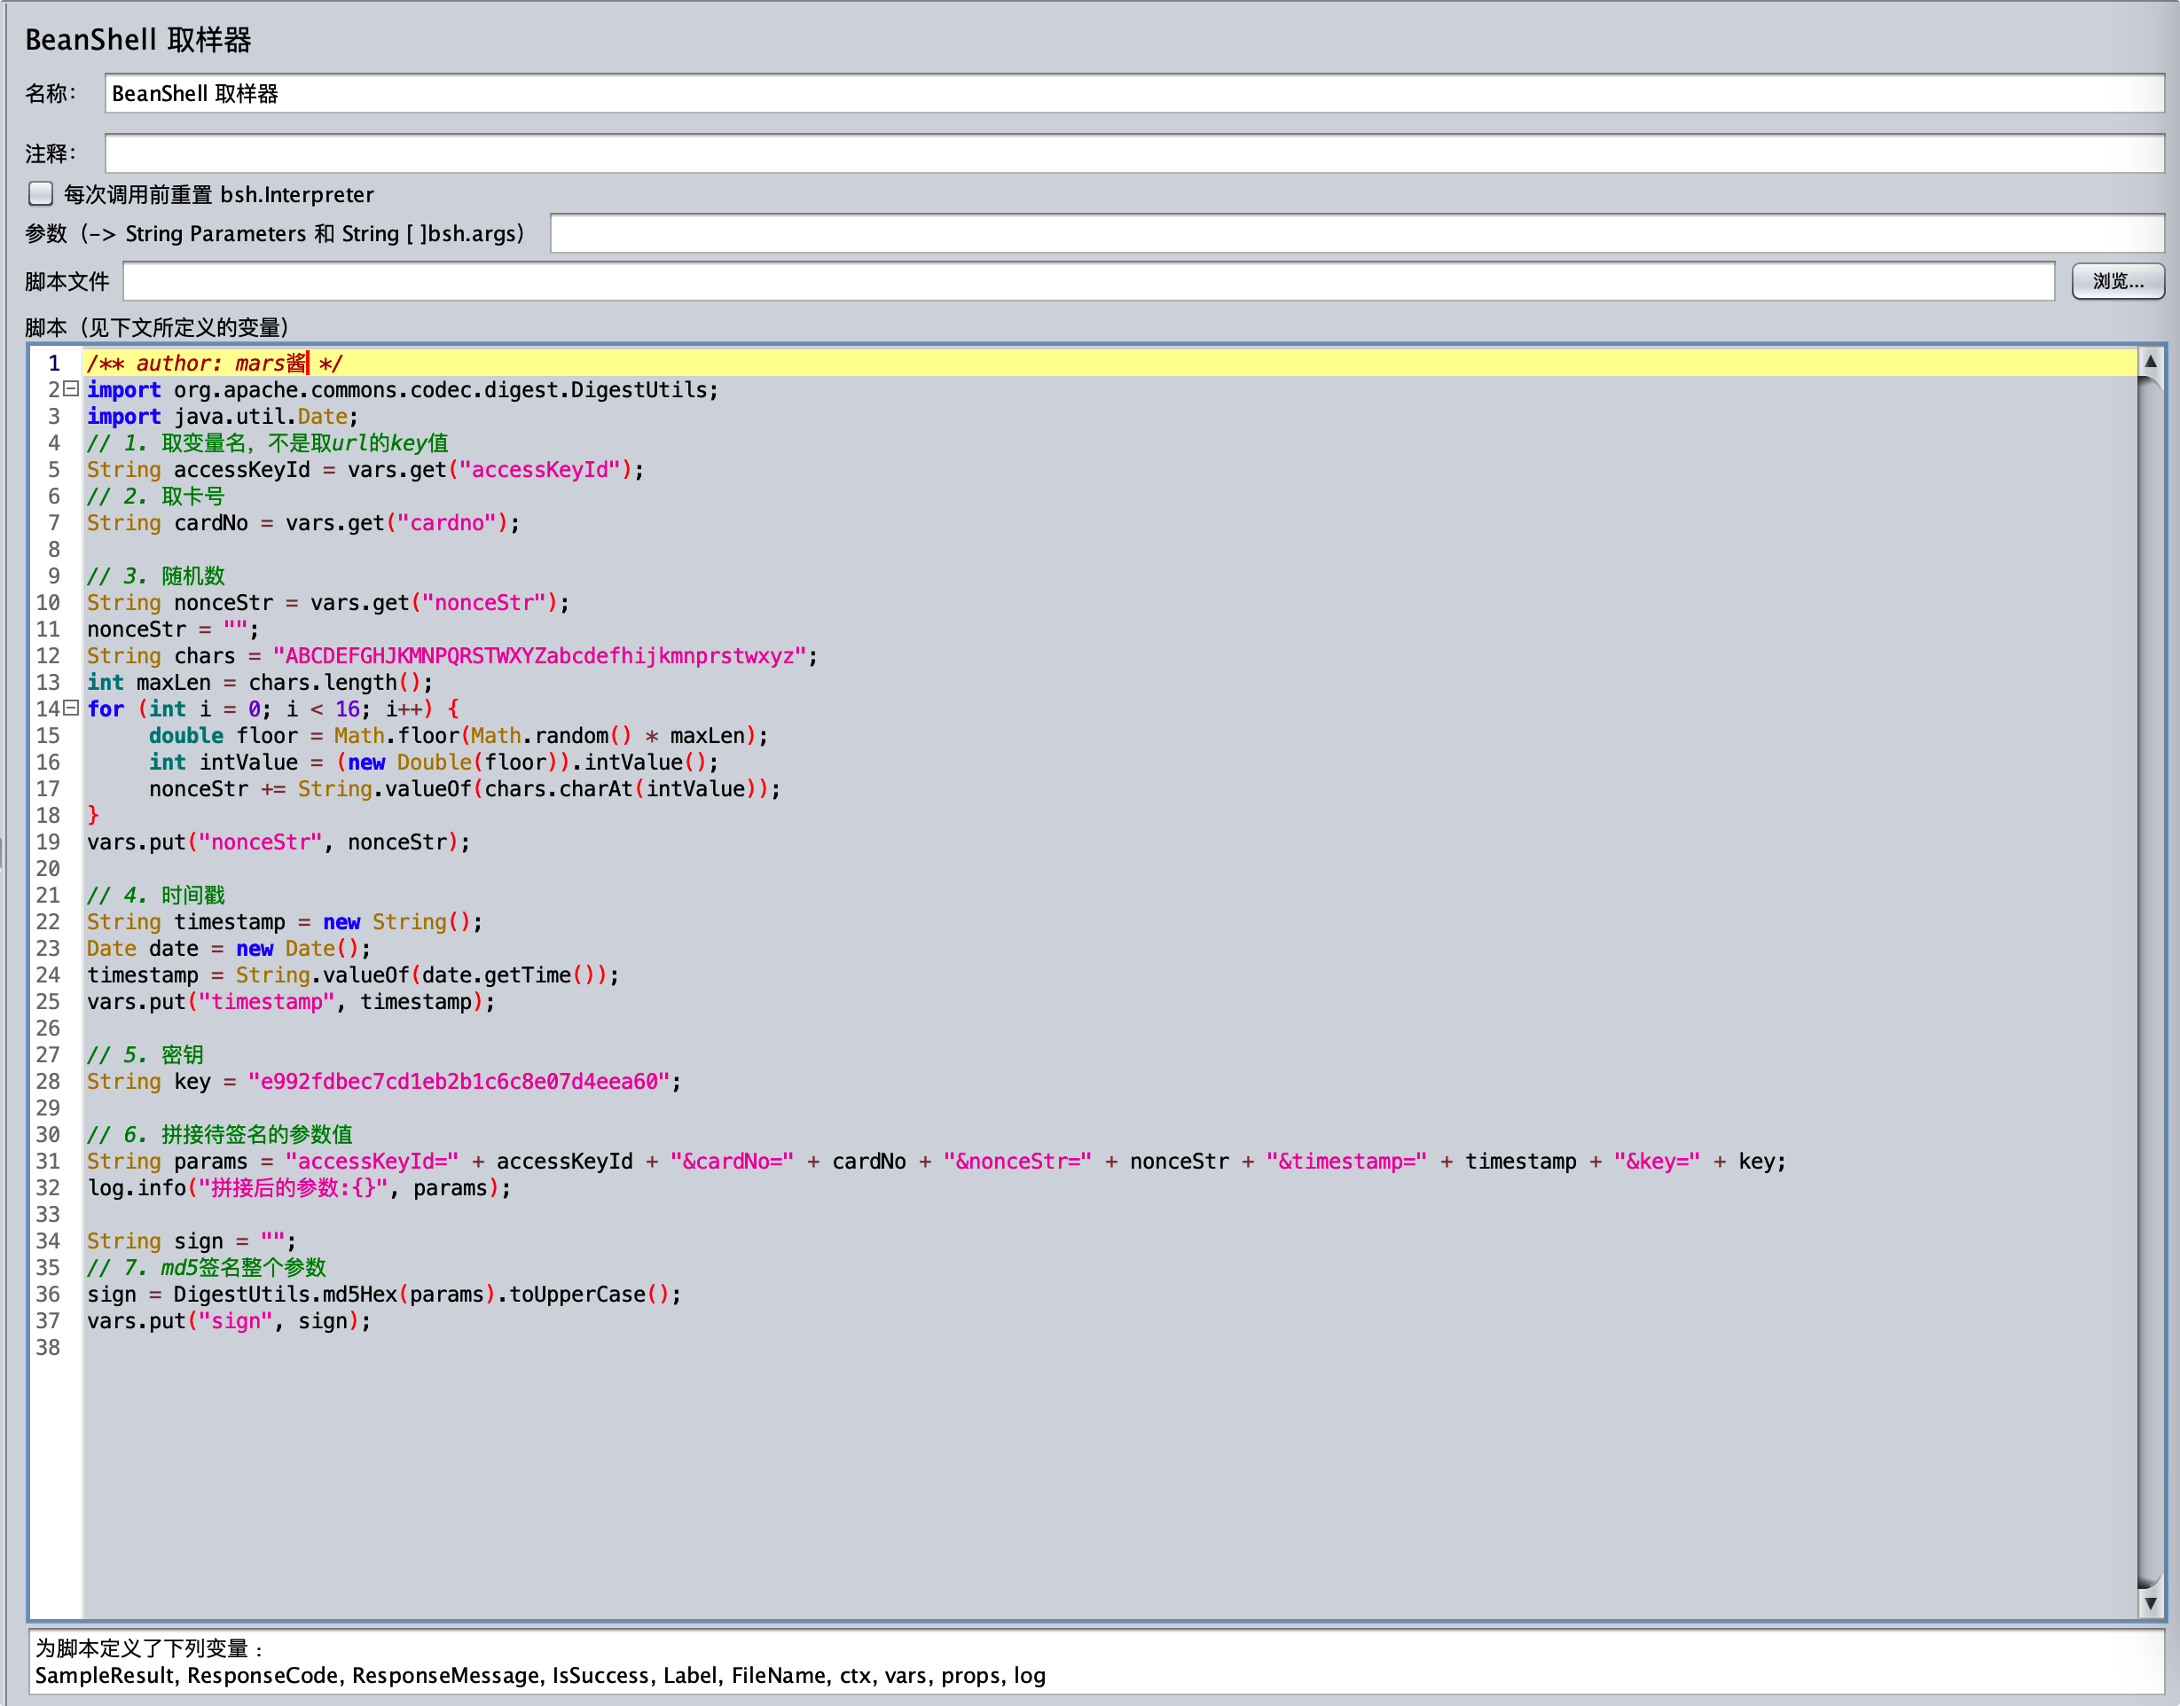Click the vars.put nonceStr line
Viewport: 2180px width, 1706px height.
click(x=279, y=842)
